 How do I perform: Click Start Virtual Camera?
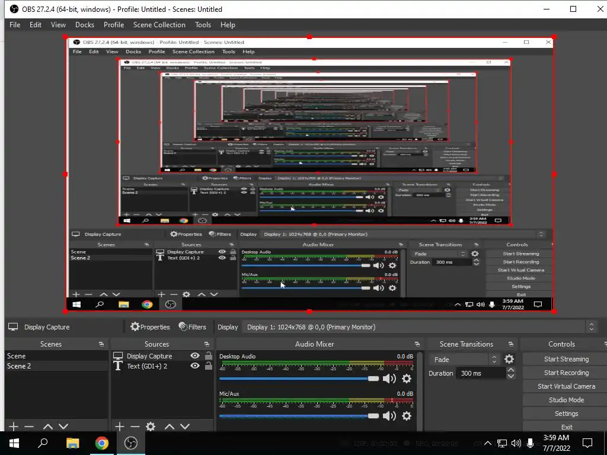pyautogui.click(x=566, y=386)
